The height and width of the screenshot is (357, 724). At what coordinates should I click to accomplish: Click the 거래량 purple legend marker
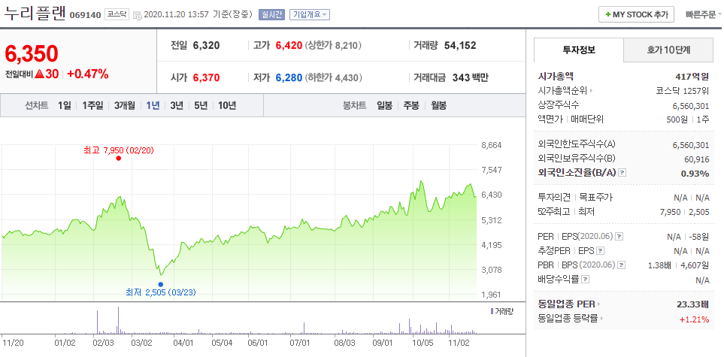pos(492,311)
